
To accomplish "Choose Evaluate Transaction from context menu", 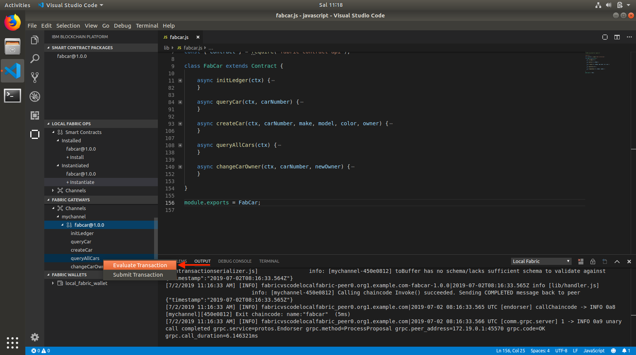I will [x=140, y=265].
